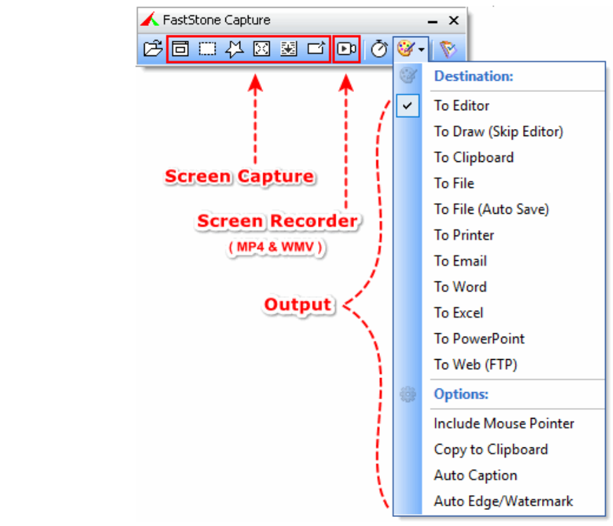
Task: Start scrolling window capture
Action: point(289,49)
